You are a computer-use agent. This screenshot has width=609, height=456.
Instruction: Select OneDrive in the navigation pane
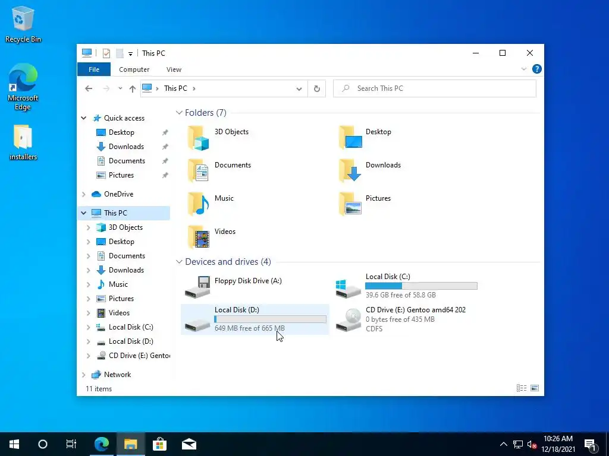118,194
